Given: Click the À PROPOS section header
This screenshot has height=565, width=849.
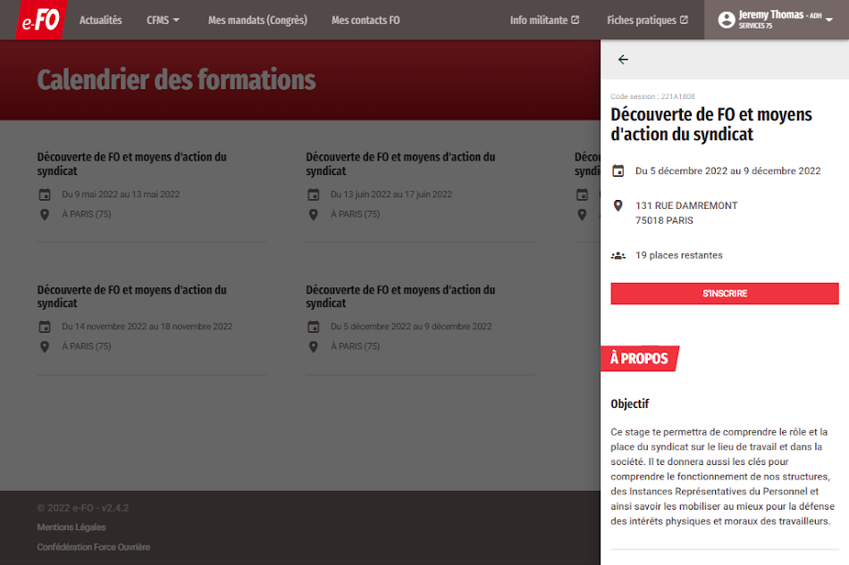Looking at the screenshot, I should pyautogui.click(x=640, y=359).
